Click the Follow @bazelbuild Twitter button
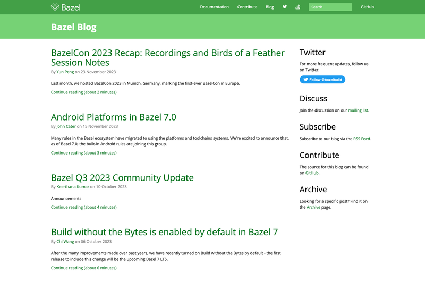This screenshot has width=425, height=283. pos(322,79)
